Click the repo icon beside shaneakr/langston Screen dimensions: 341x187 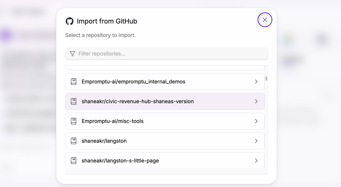pyautogui.click(x=74, y=141)
